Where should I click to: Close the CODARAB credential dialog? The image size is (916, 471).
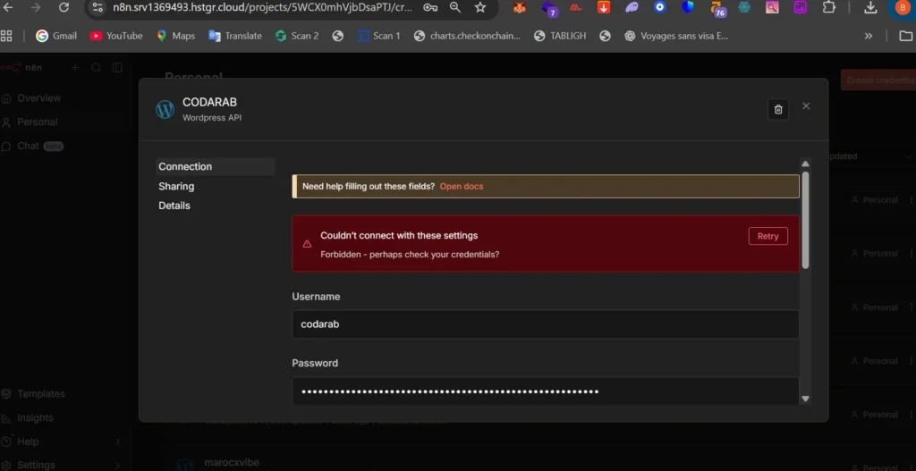click(806, 105)
